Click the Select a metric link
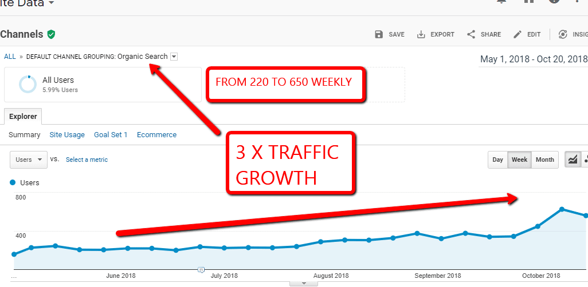 [x=87, y=160]
